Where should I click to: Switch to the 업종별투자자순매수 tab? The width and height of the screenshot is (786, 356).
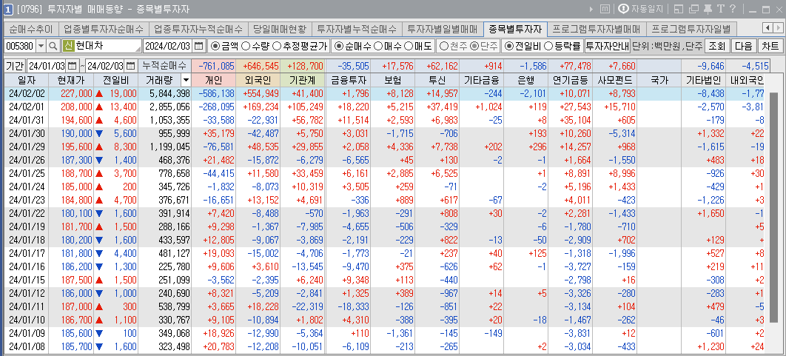104,29
